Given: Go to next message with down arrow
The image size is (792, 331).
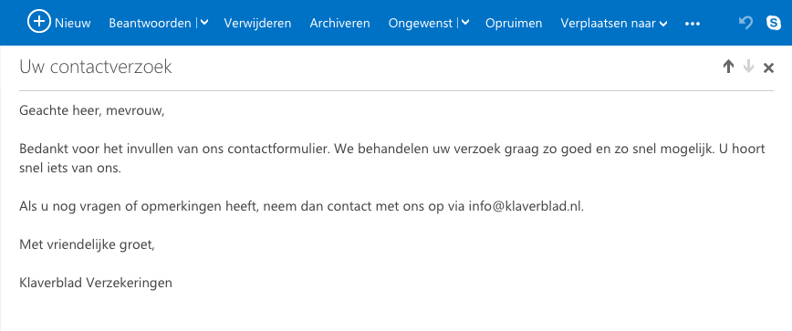Looking at the screenshot, I should (748, 67).
